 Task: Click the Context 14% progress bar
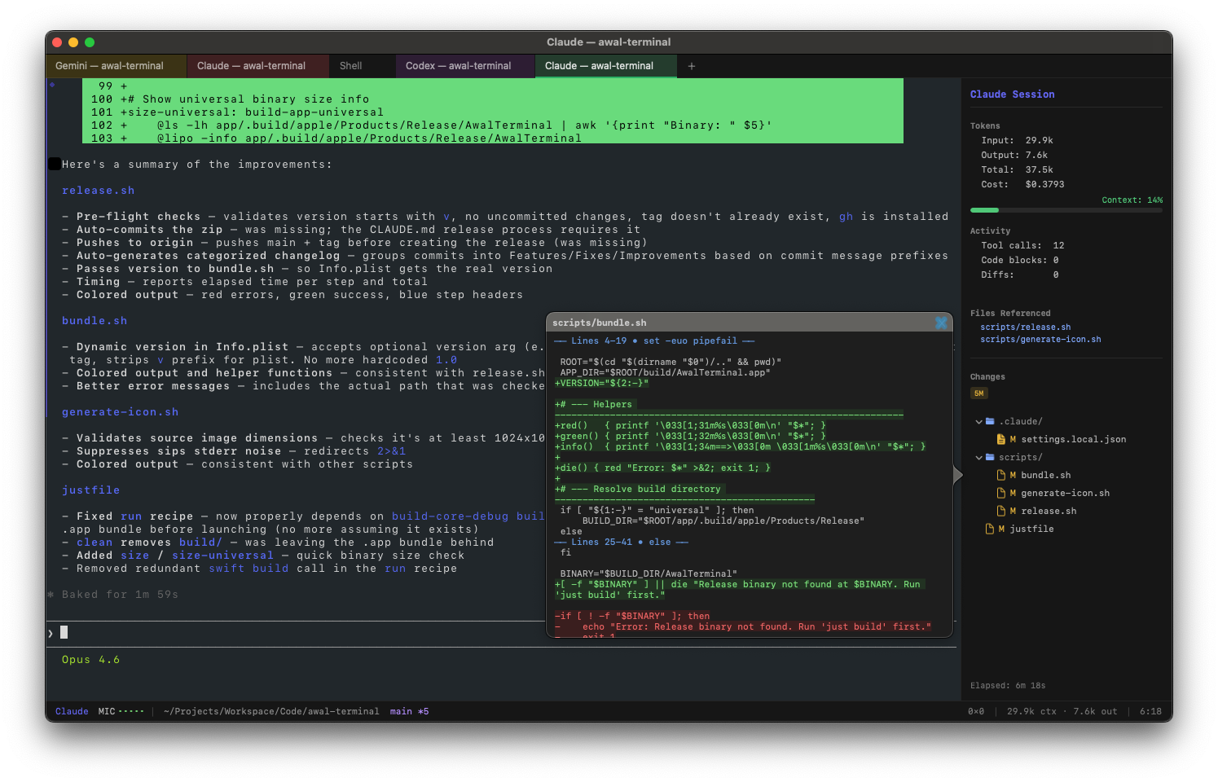(1066, 210)
